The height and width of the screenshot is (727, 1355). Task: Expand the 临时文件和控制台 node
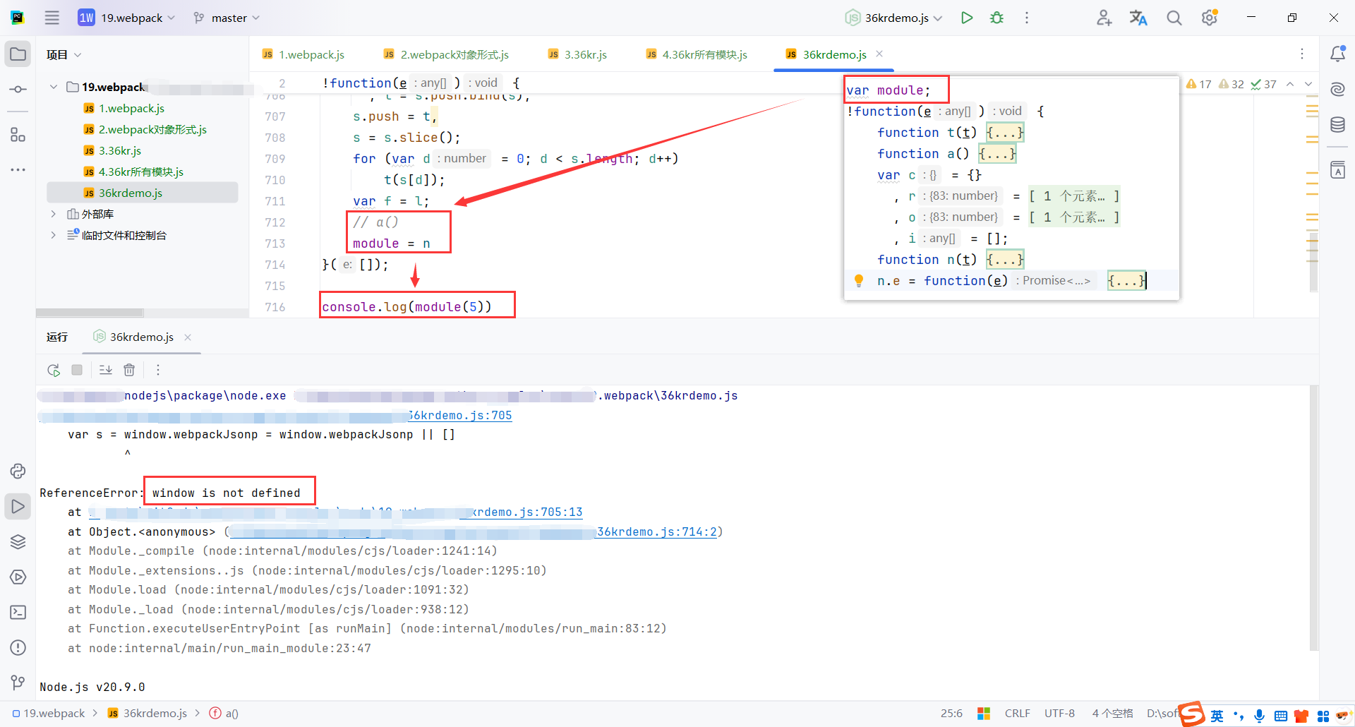click(53, 235)
